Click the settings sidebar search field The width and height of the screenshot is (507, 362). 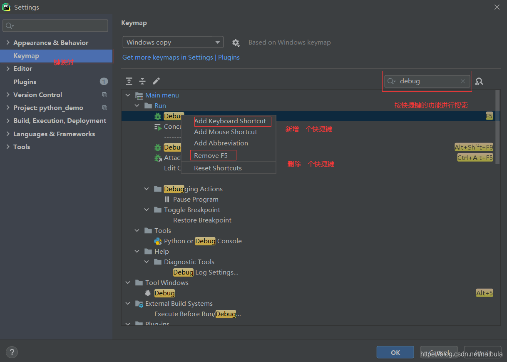click(55, 26)
